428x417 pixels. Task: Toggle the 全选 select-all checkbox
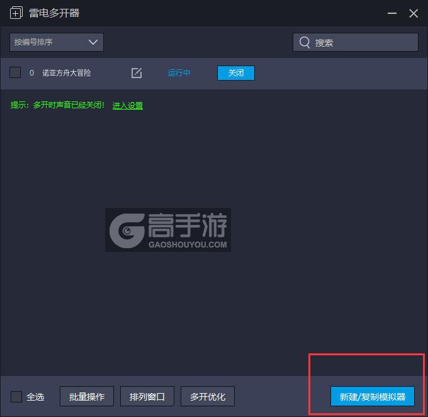pos(16,396)
